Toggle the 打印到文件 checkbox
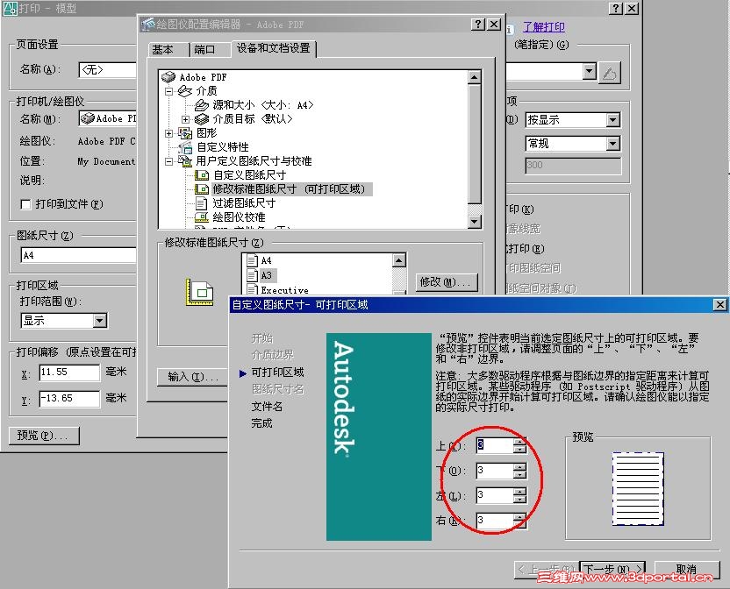Image resolution: width=730 pixels, height=589 pixels. pyautogui.click(x=26, y=204)
